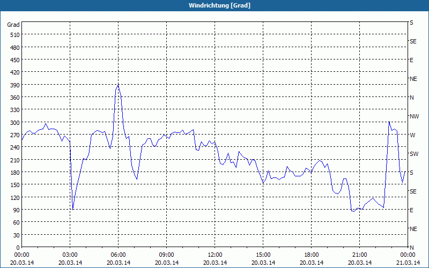The image size is (429, 268).
Task: Click the SW compass label on the right axis
Action: pyautogui.click(x=414, y=154)
